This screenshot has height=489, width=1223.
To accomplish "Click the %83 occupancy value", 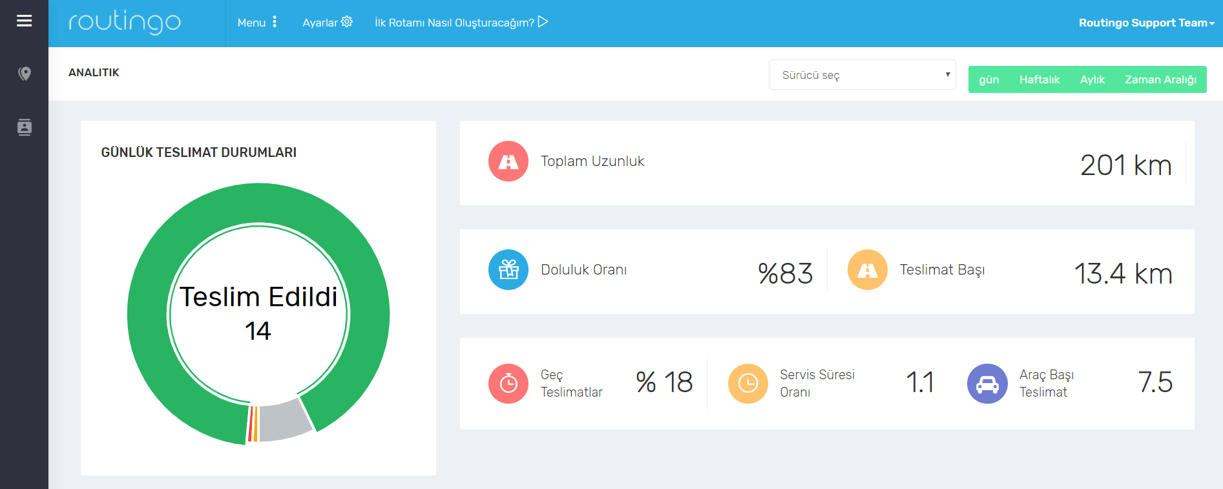I will click(x=786, y=273).
